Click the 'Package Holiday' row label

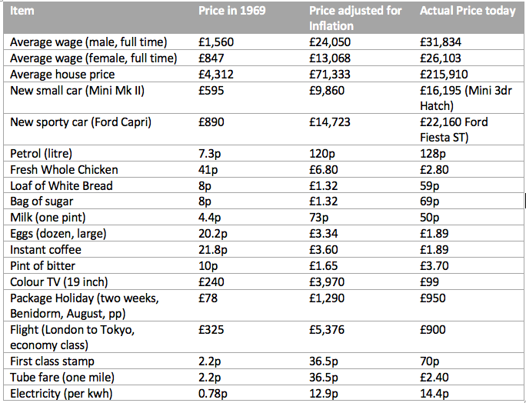coord(85,305)
